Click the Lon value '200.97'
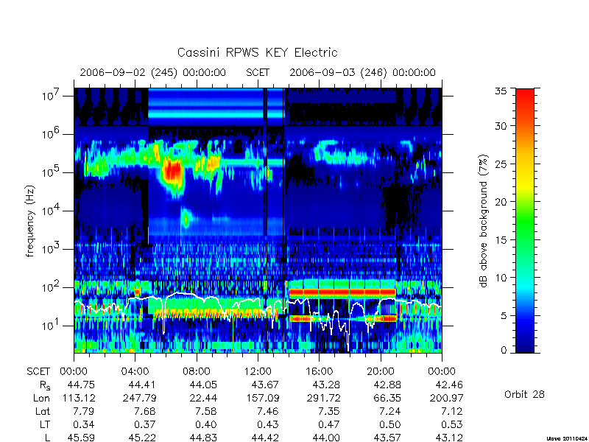 (446, 398)
